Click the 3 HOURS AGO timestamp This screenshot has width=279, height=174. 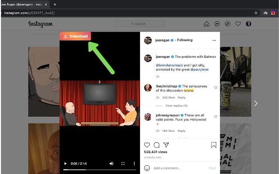pyautogui.click(x=153, y=157)
